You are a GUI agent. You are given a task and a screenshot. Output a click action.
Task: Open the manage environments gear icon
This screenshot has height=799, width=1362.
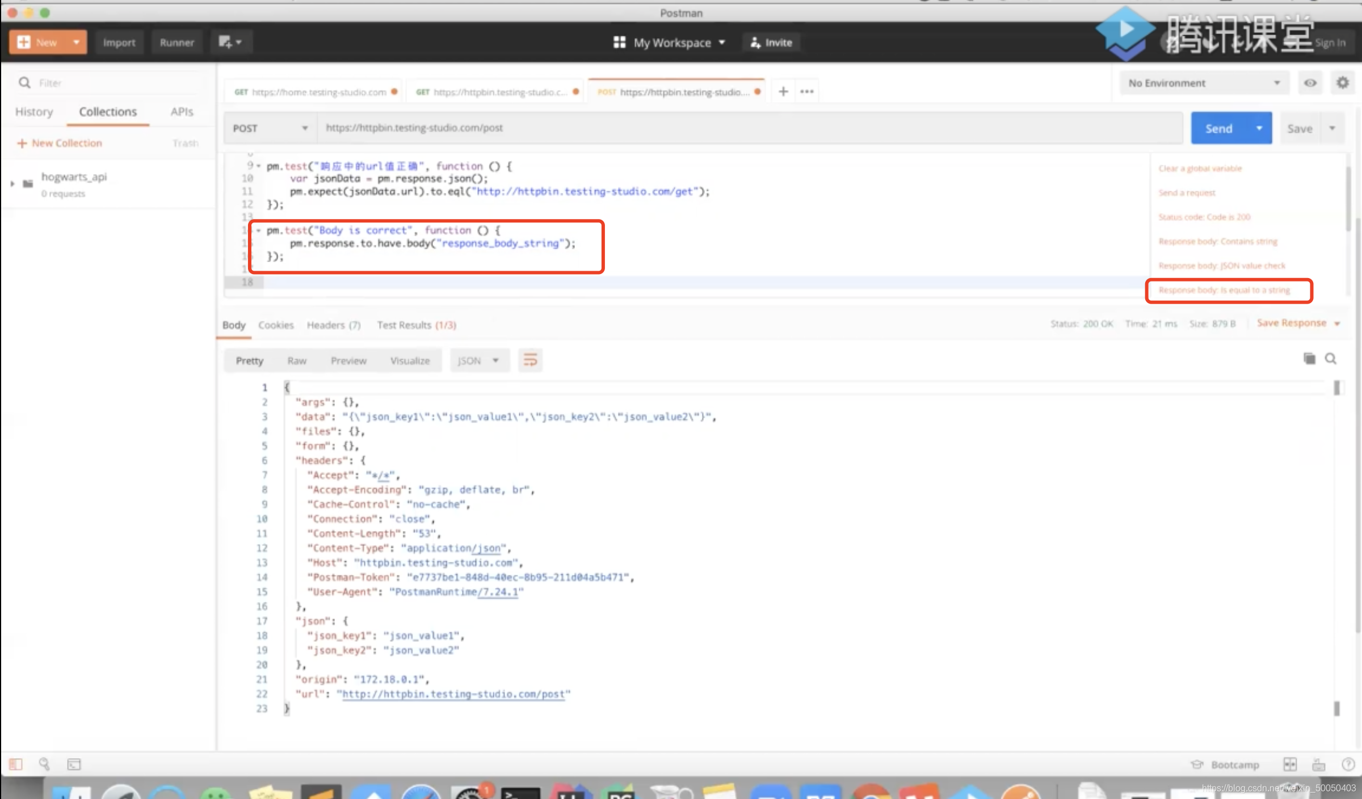tap(1342, 83)
